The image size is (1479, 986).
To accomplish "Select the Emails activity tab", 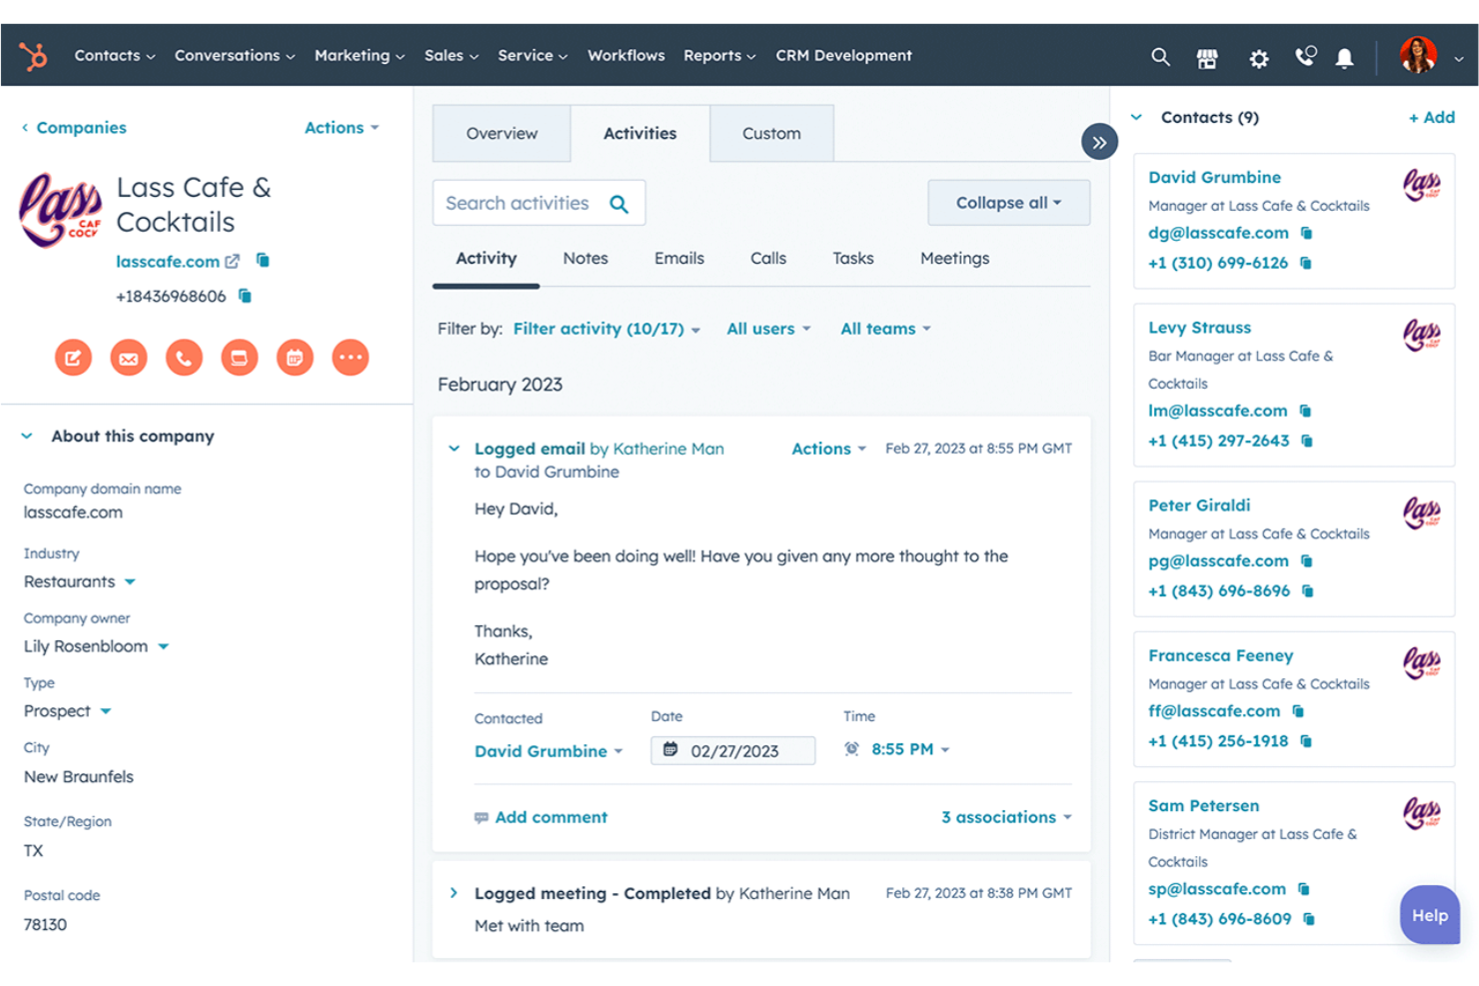I will pyautogui.click(x=680, y=259).
